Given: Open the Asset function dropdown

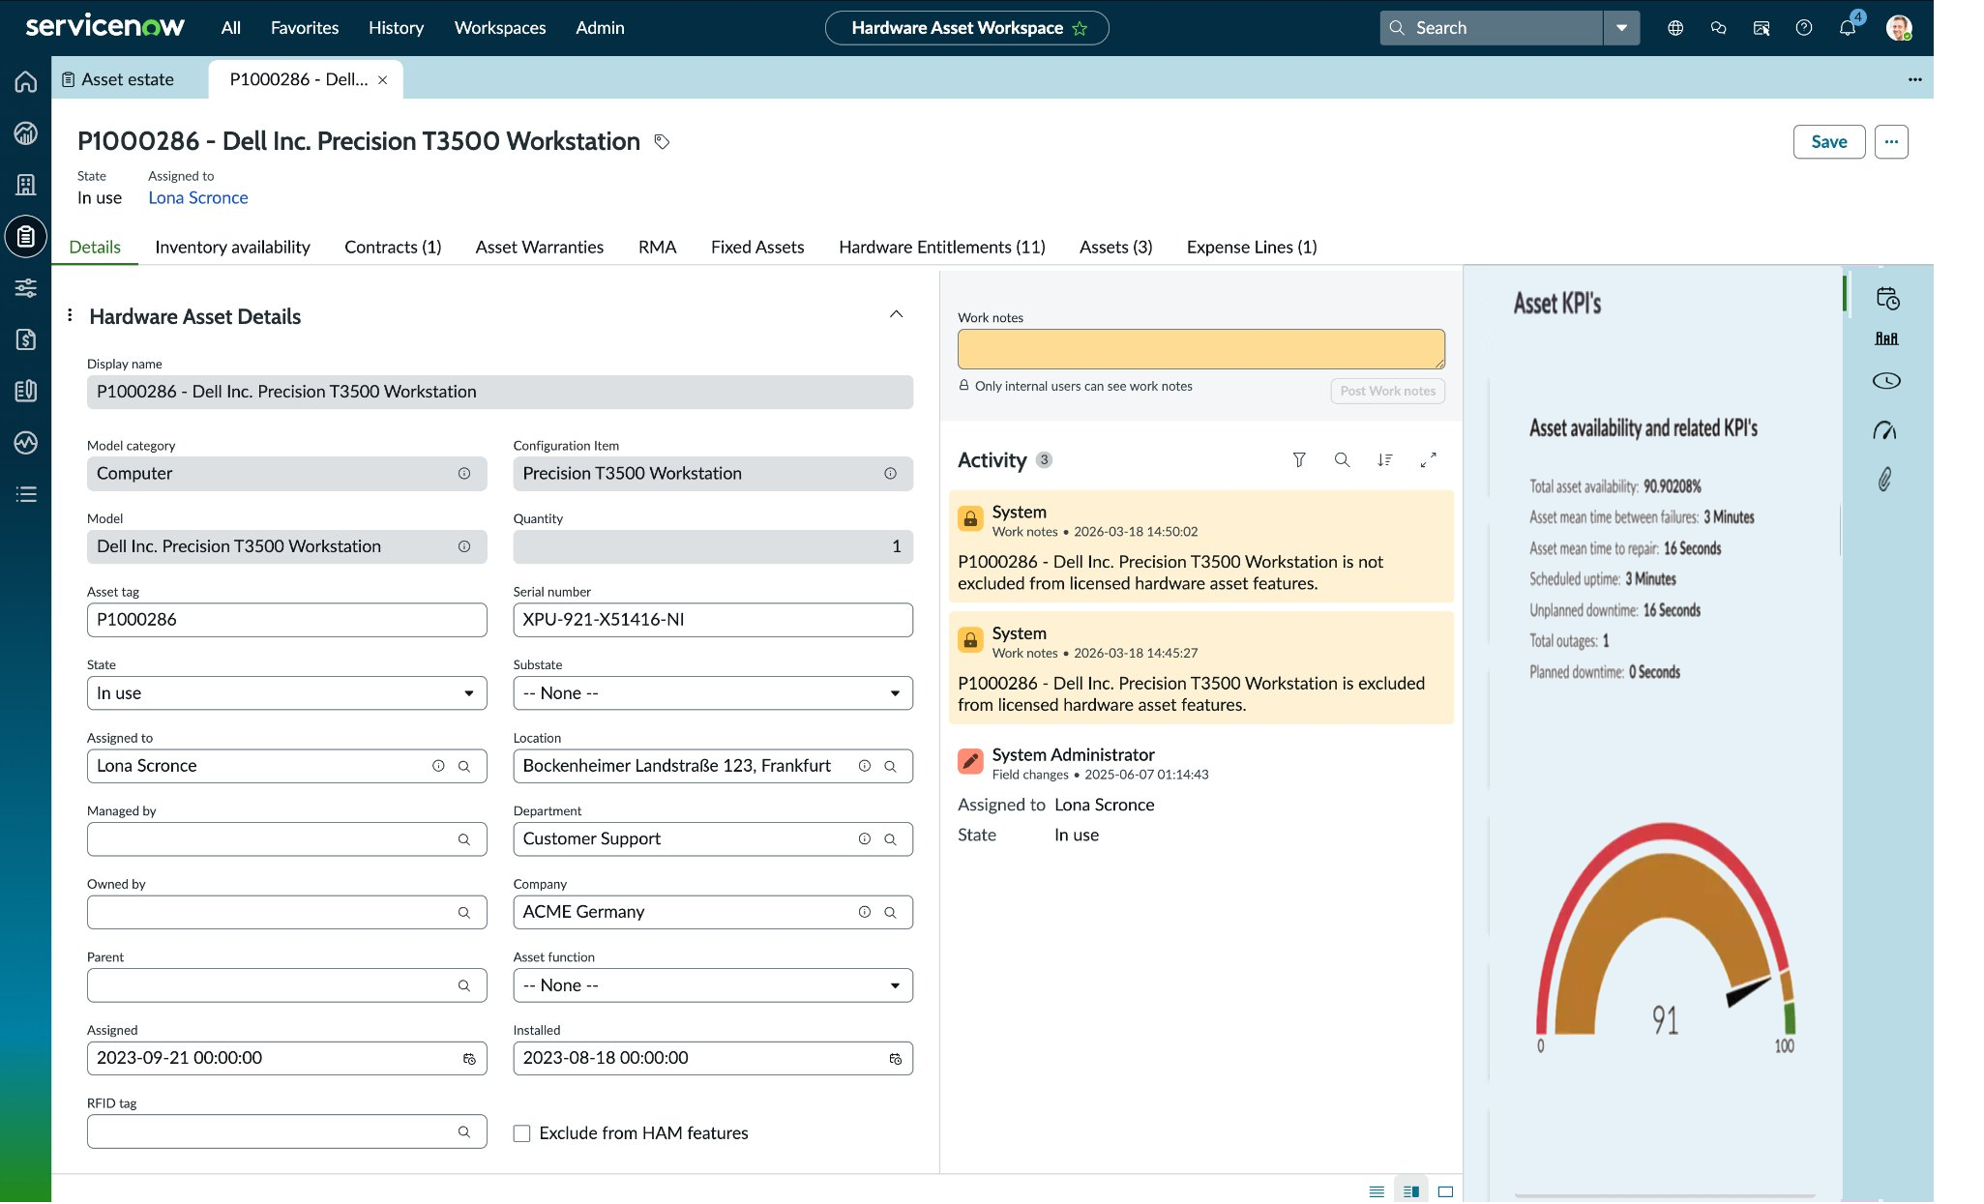Looking at the screenshot, I should tap(713, 985).
